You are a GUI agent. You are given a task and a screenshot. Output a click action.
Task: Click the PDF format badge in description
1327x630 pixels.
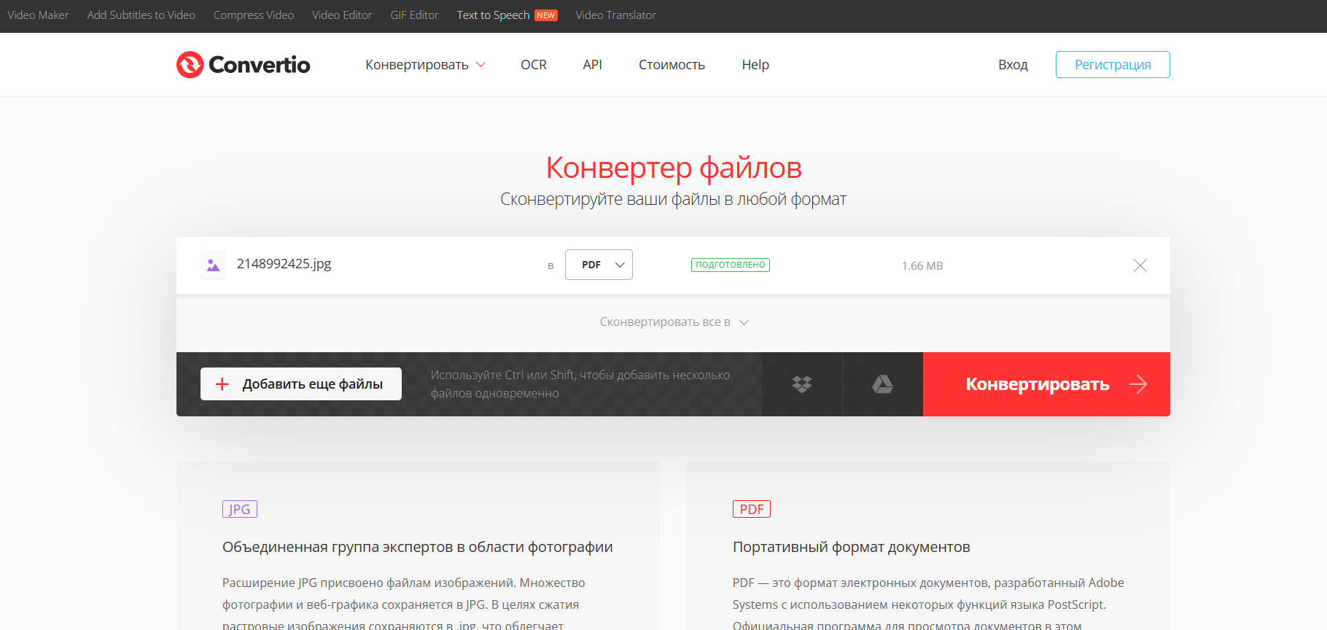coord(751,509)
